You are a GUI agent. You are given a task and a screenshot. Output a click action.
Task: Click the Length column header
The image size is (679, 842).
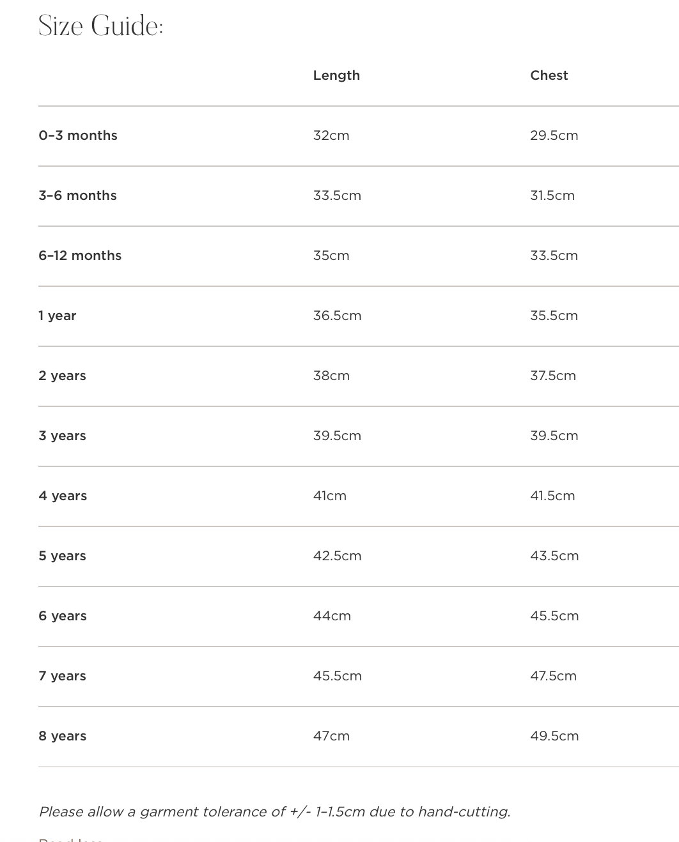point(336,75)
